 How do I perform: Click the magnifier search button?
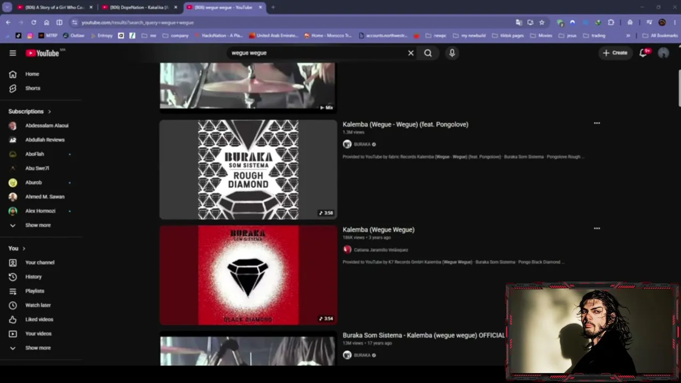[x=428, y=53]
